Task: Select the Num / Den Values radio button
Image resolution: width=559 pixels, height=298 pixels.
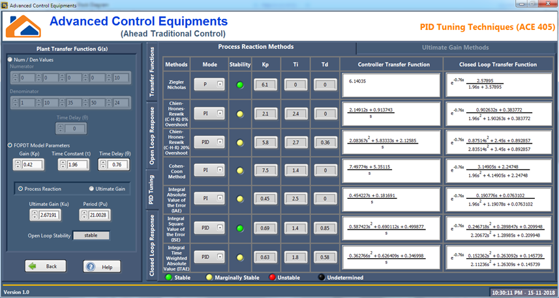Action: [x=10, y=59]
